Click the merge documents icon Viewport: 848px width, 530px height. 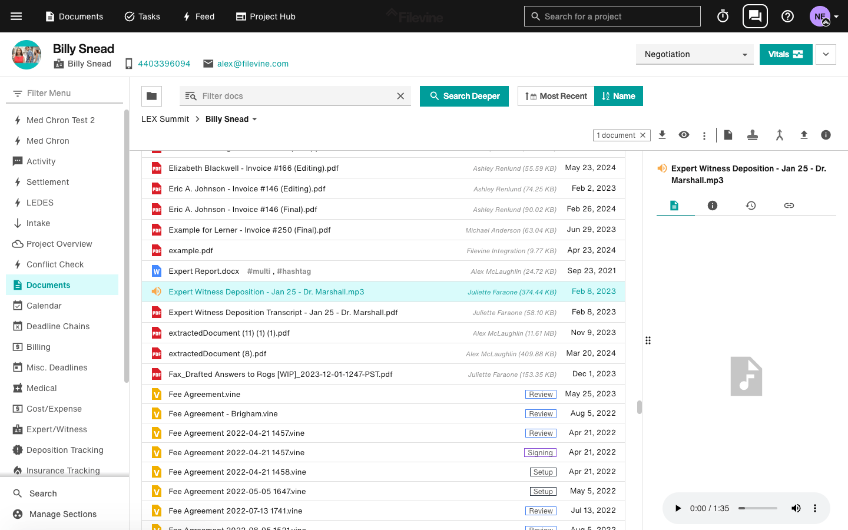pos(779,135)
